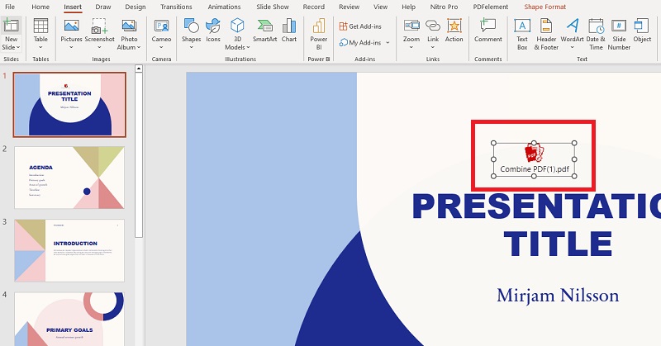Expand the Link dropdown arrow

click(x=433, y=47)
